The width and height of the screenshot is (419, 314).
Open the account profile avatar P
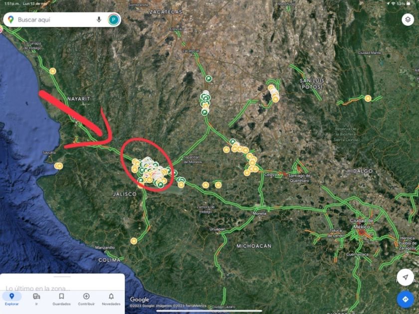click(114, 19)
